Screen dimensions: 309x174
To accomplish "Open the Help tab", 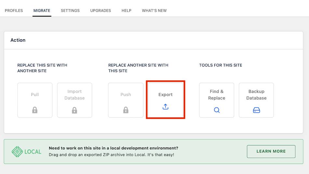I will 127,11.
